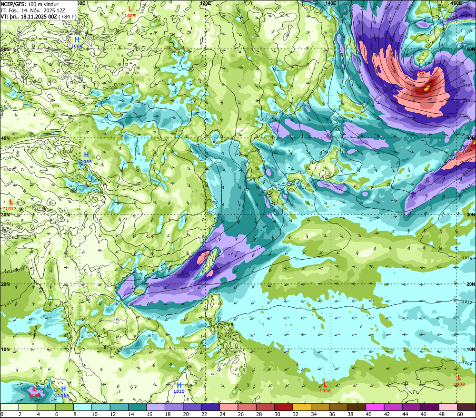The width and height of the screenshot is (476, 418).
Task: Pick the lavender 16–18 legend swatch
Action: [156, 407]
